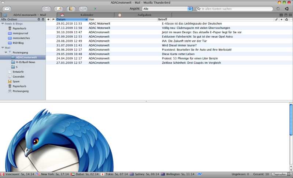This screenshot has height=178, width=293.
Task: Open the Spam folder
Action: [16, 81]
